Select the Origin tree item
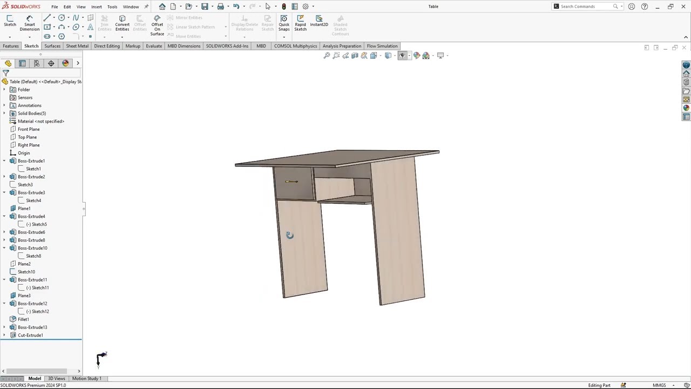This screenshot has width=691, height=389. [24, 153]
